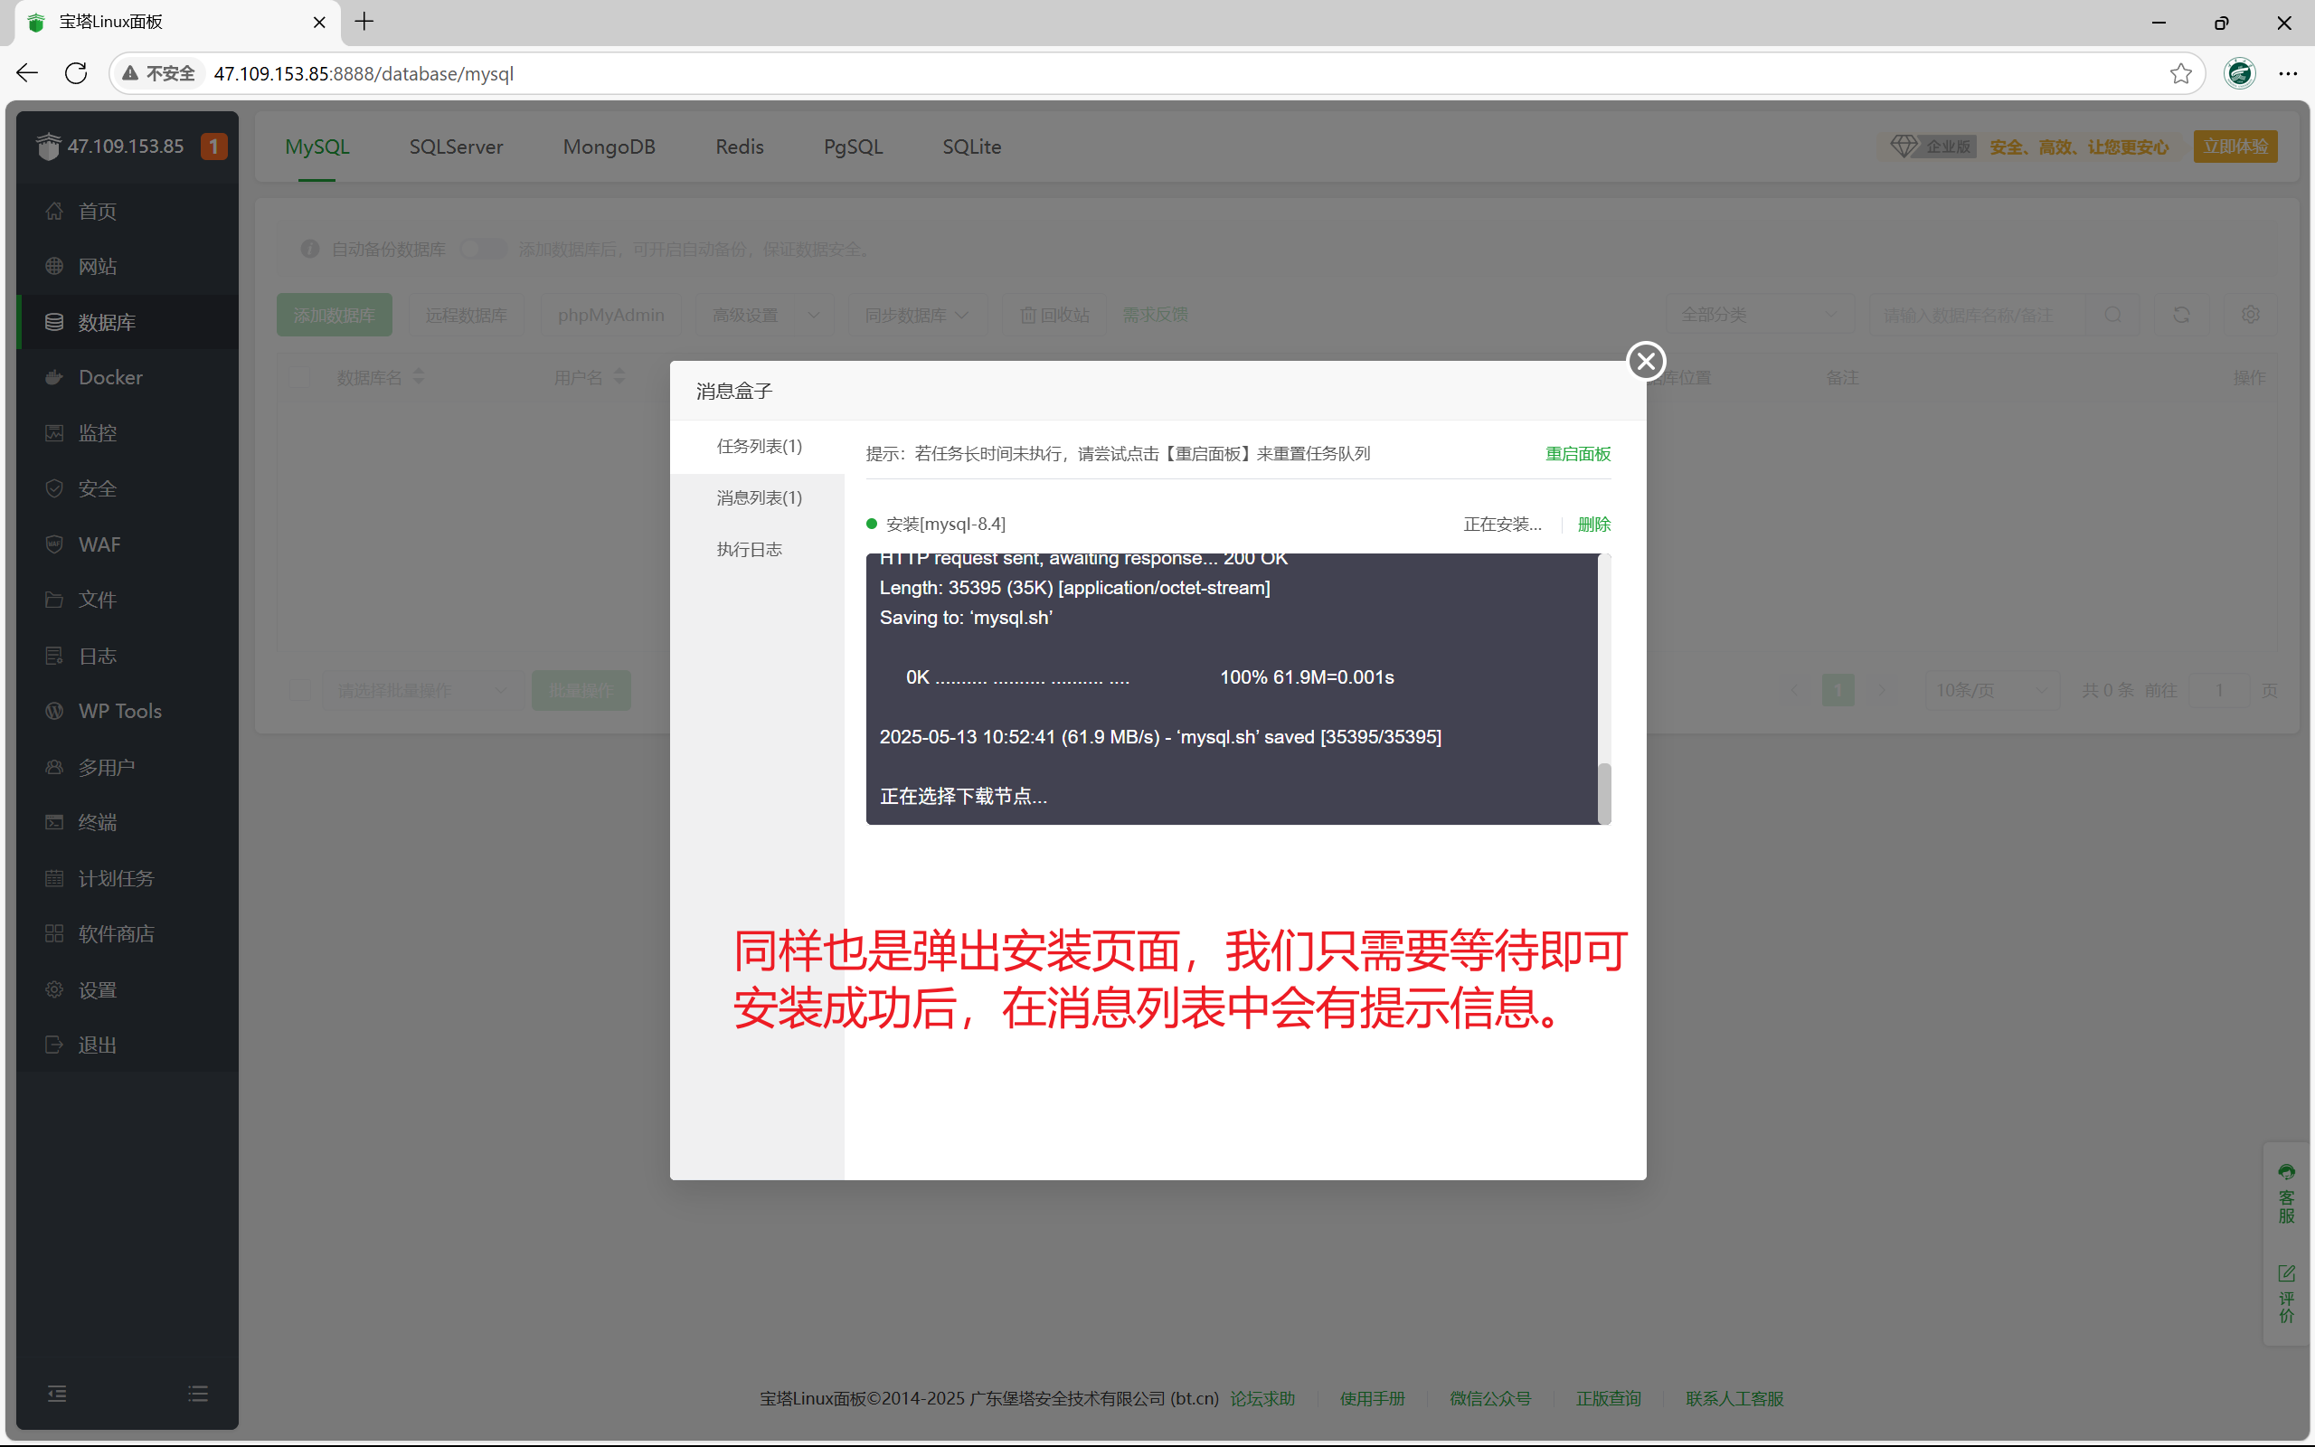Open WAF from the sidebar
The width and height of the screenshot is (2315, 1447).
99,544
